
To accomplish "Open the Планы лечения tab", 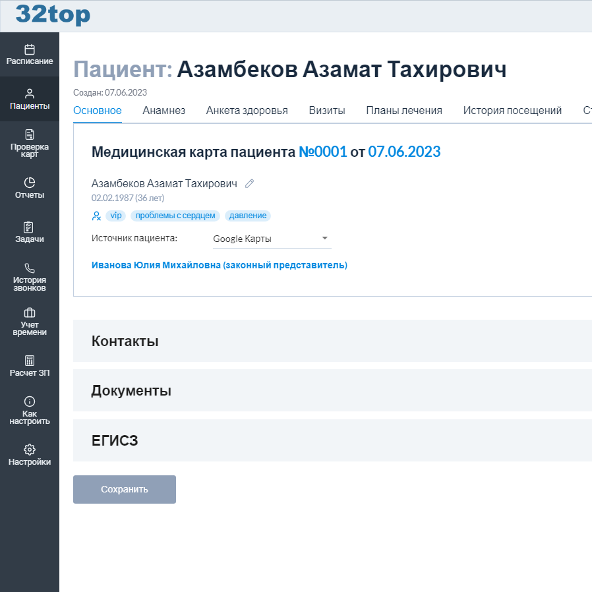I will point(404,111).
